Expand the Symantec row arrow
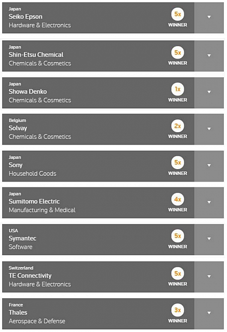227x332 pixels. click(209, 239)
